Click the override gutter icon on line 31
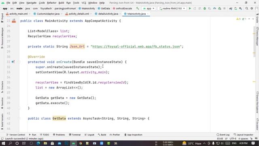 point(13,62)
